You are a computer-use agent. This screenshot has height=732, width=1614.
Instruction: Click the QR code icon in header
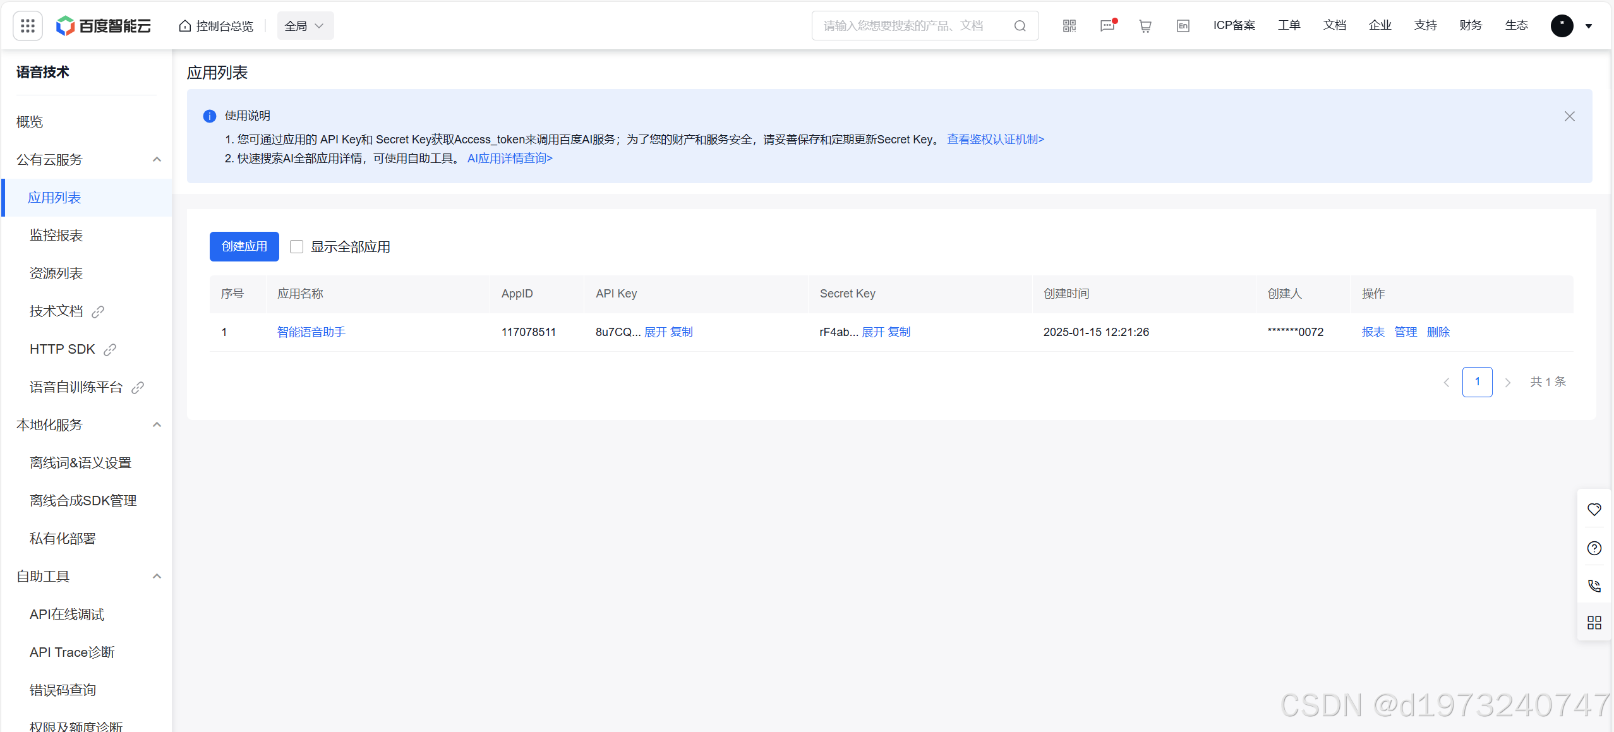click(1069, 26)
